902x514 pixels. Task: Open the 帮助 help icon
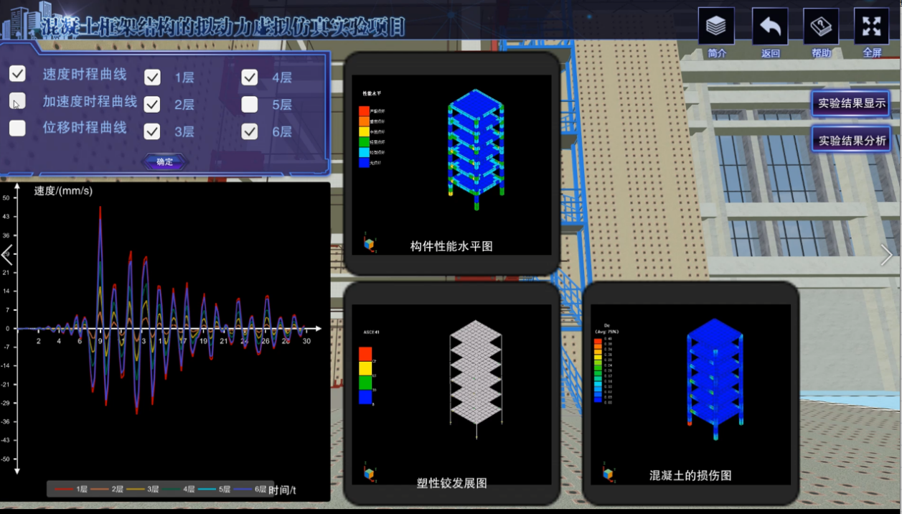821,27
